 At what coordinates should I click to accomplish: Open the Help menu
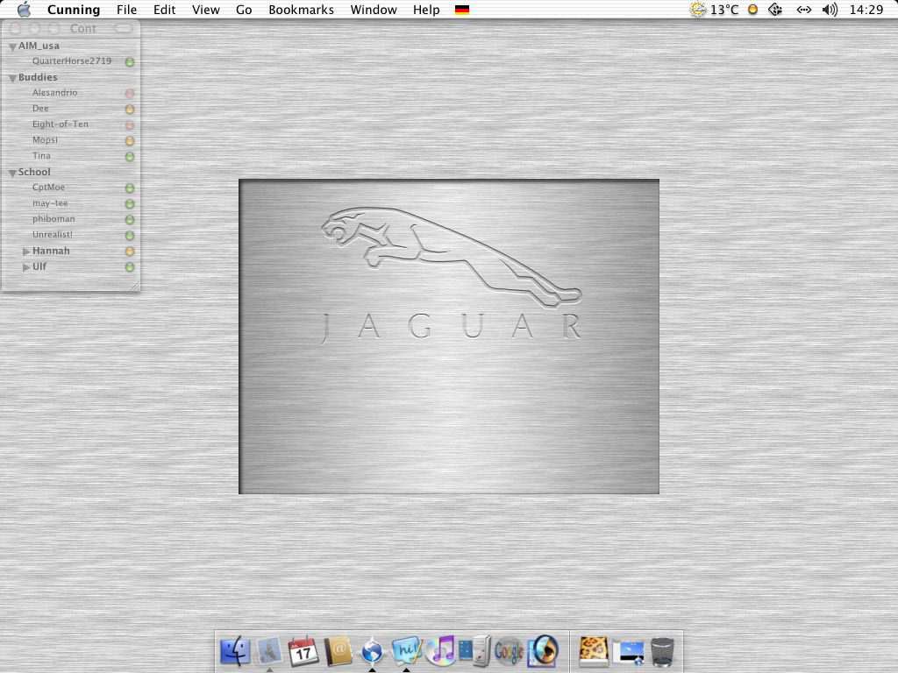[427, 10]
